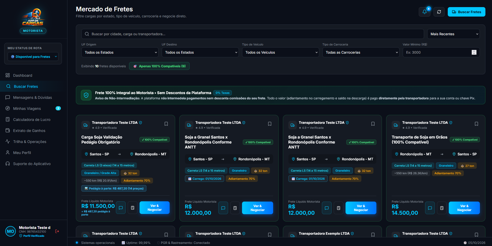Bookmark the Carga Soja Validação freight
Image resolution: width=492 pixels, height=246 pixels.
(166, 124)
